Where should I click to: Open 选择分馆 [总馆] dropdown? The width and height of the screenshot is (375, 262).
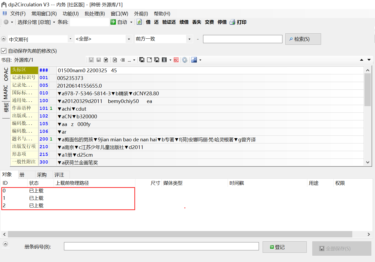coord(36,22)
